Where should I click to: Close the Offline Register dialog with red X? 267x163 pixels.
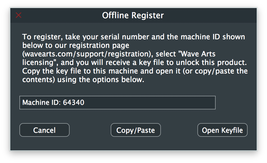(19, 15)
